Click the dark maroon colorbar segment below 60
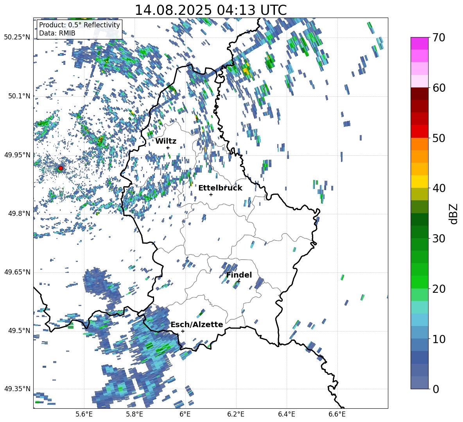The width and height of the screenshot is (463, 422). [x=419, y=94]
